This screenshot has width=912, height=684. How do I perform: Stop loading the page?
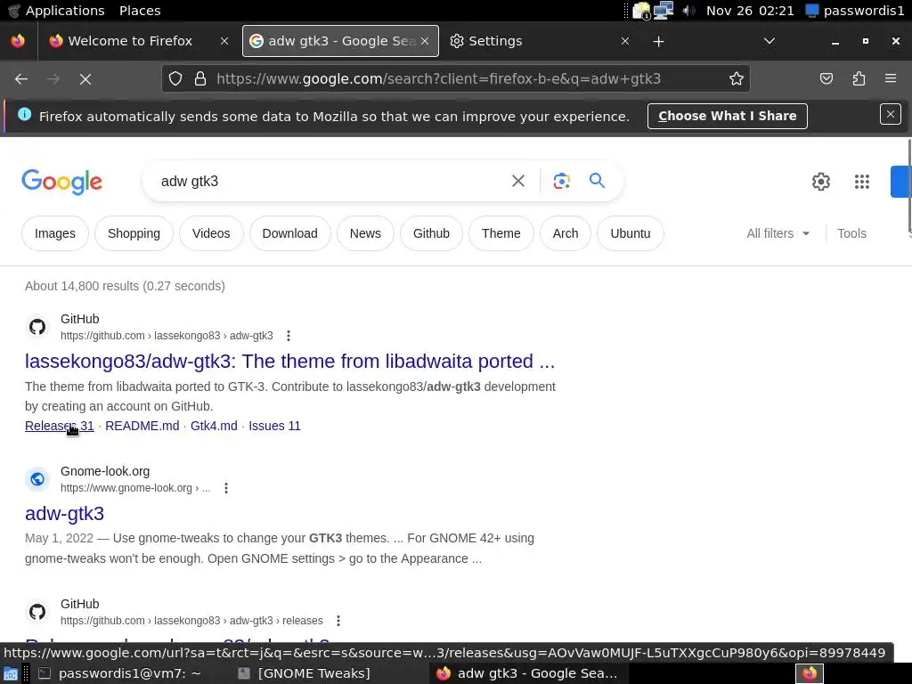pos(85,78)
